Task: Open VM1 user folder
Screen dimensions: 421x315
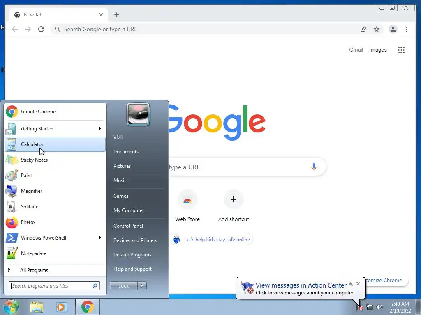Action: pos(118,137)
